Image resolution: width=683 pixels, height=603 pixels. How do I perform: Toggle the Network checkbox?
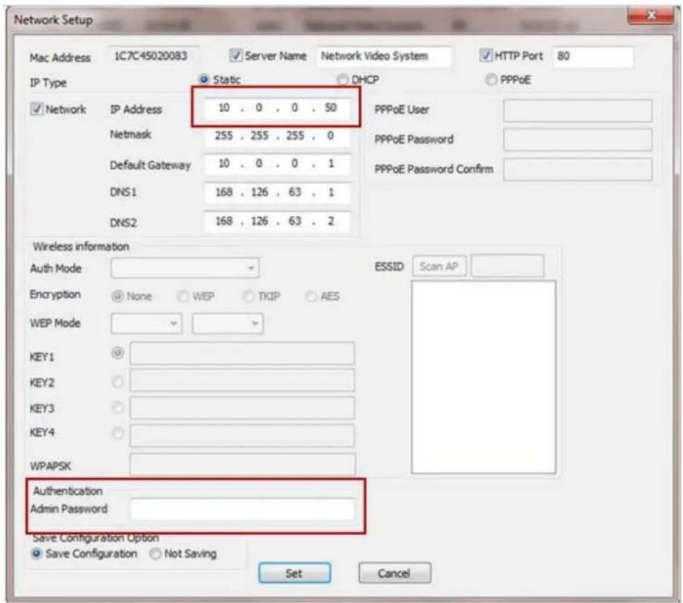[x=37, y=109]
